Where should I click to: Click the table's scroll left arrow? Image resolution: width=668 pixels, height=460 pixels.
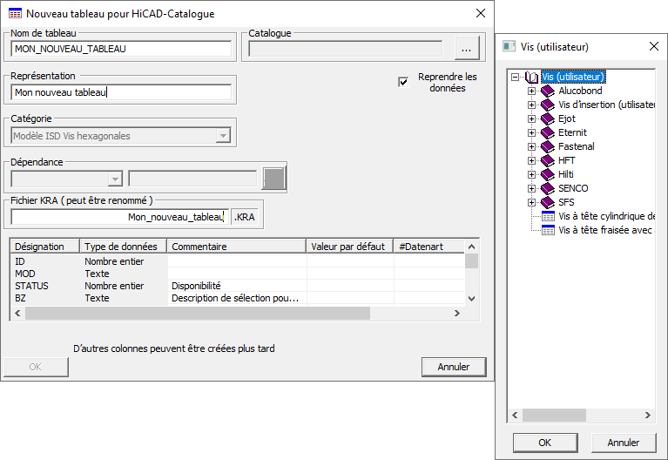[17, 314]
